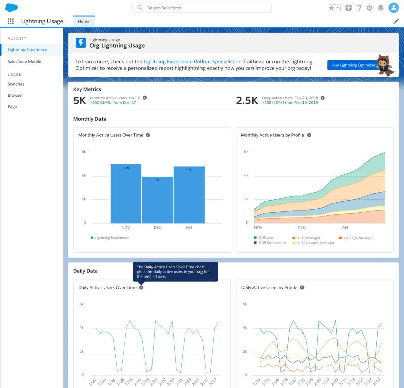The width and height of the screenshot is (404, 388).
Task: Open Switches under Usage
Action: click(x=16, y=84)
